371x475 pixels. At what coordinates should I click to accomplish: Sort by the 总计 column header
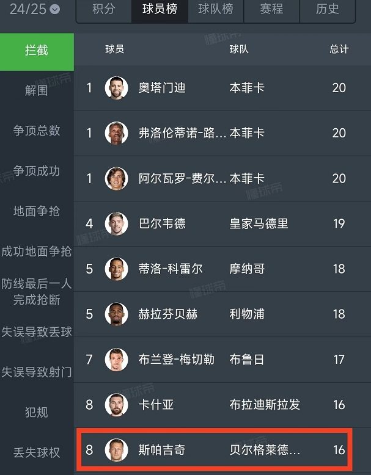339,49
